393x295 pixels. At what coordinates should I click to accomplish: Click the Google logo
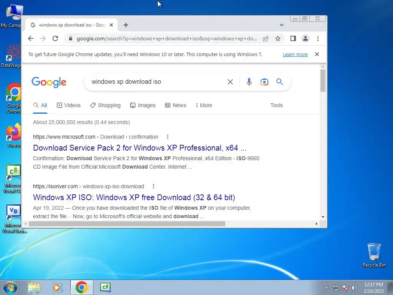tap(49, 82)
